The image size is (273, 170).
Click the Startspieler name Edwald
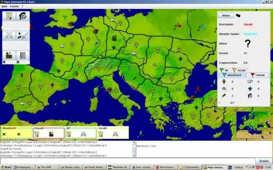(248, 24)
